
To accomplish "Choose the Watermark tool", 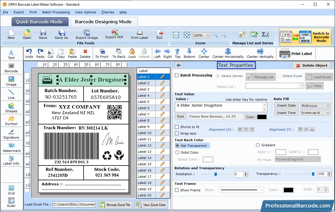I will pyautogui.click(x=12, y=148).
